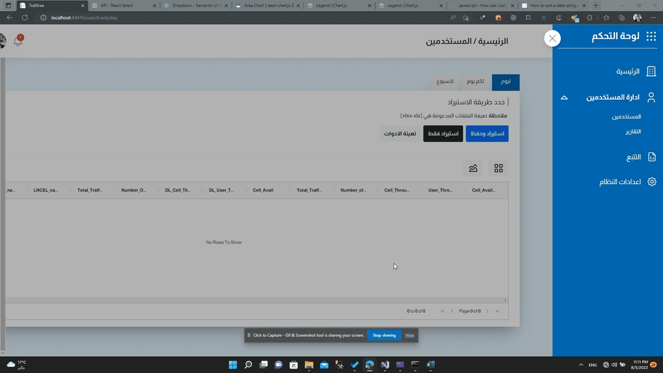Image resolution: width=663 pixels, height=373 pixels.
Task: Click the gear icon beside اعدادات النظام
Action: point(651,181)
